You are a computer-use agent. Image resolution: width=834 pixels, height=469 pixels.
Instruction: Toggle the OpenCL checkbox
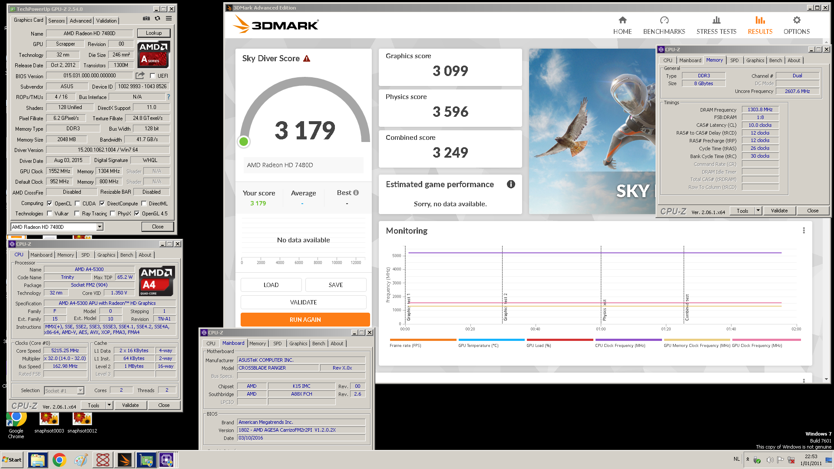pos(50,203)
